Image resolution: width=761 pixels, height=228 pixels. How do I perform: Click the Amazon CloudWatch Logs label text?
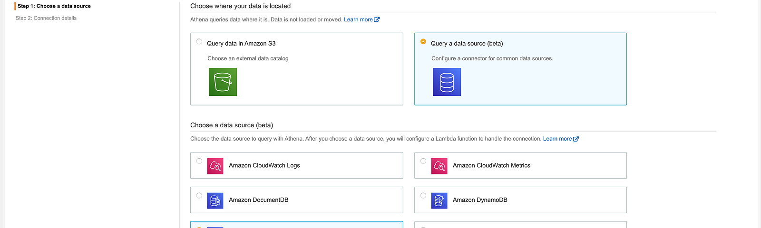pyautogui.click(x=264, y=165)
